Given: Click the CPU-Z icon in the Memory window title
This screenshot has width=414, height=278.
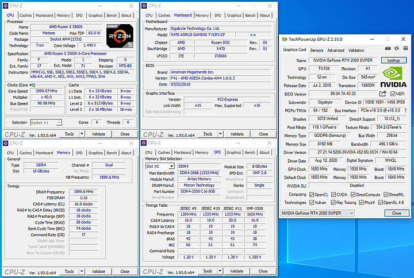Looking at the screenshot, I should point(6,143).
